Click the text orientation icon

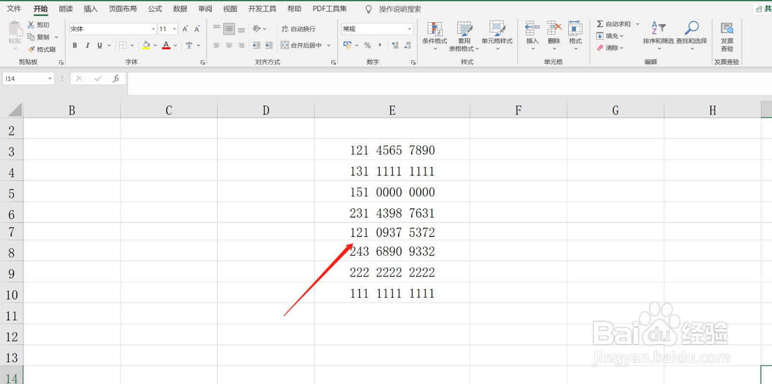257,29
